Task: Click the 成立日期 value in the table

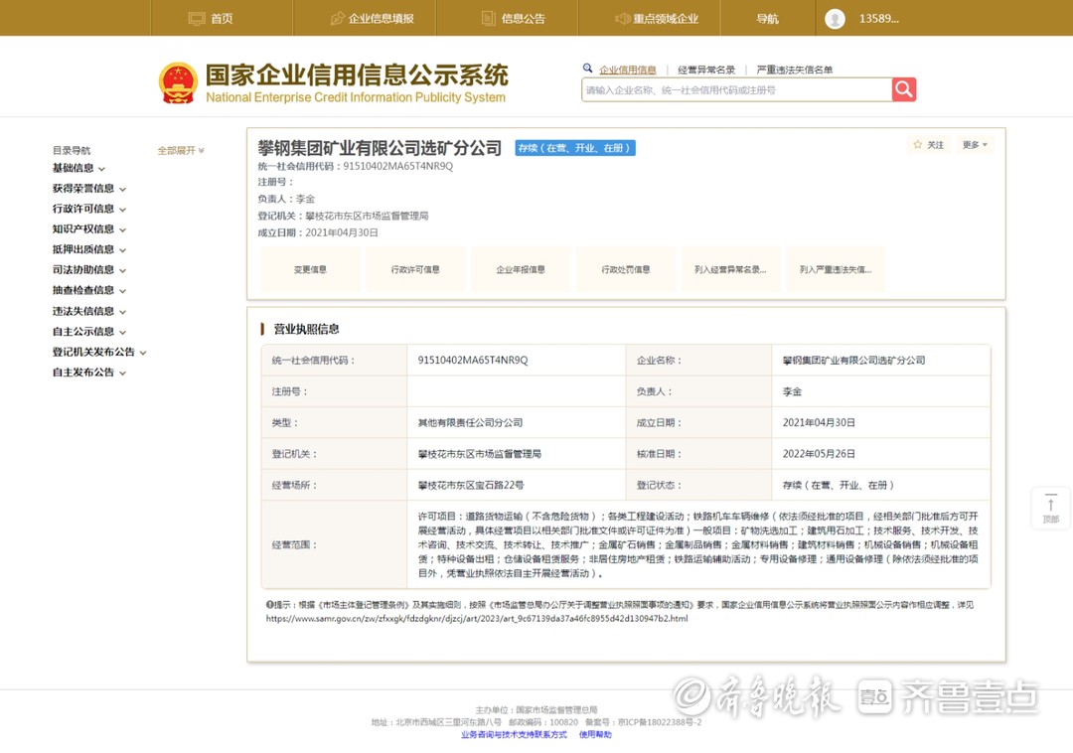Action: pyautogui.click(x=819, y=422)
